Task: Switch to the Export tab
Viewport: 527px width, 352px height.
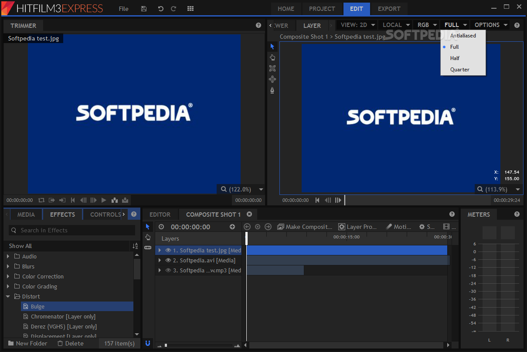Action: click(389, 9)
